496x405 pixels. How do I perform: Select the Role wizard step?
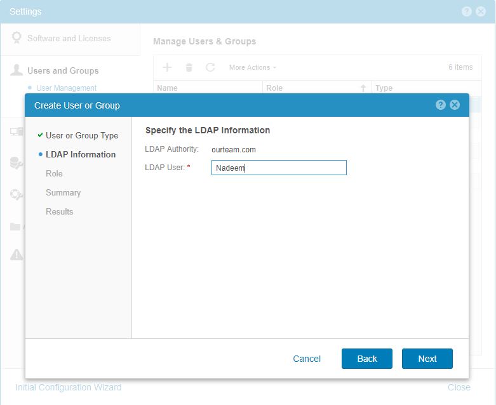(54, 173)
